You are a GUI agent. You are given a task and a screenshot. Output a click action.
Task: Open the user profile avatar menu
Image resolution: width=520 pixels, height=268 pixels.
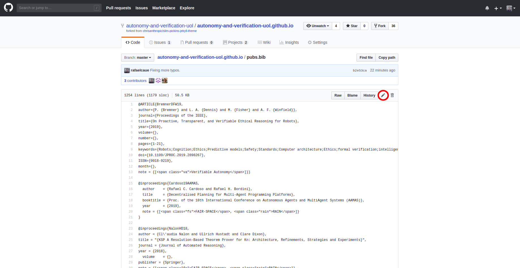point(511,8)
